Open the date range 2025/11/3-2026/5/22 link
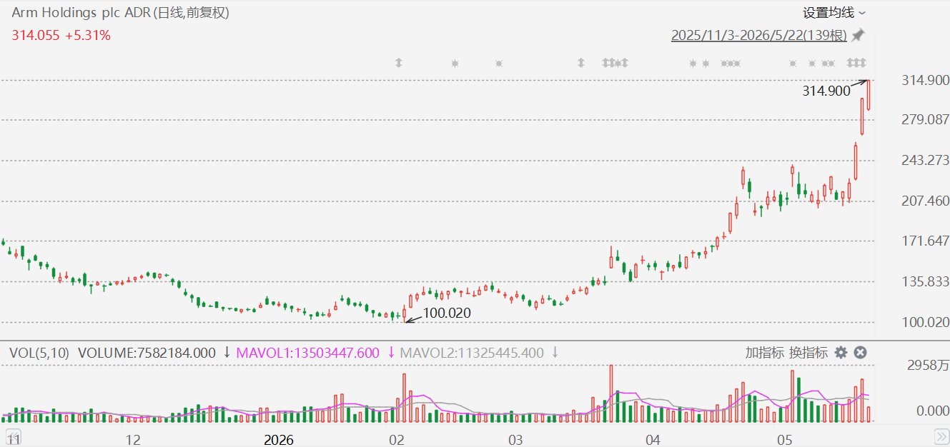 pyautogui.click(x=759, y=35)
